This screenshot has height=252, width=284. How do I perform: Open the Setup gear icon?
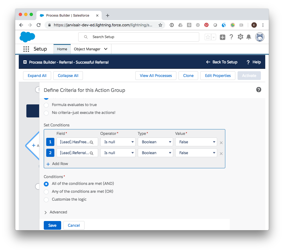[240, 37]
